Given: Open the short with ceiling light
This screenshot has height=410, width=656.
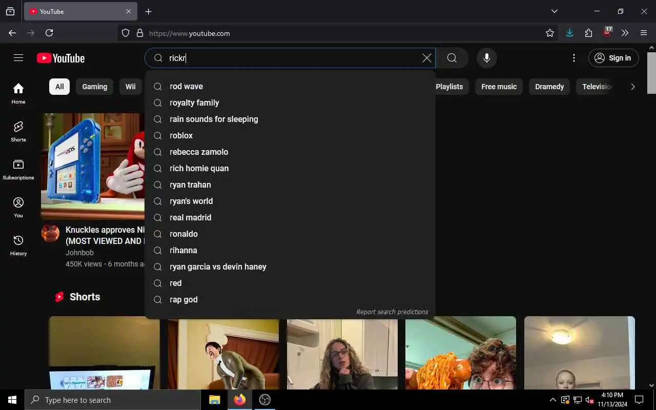Looking at the screenshot, I should 580,353.
